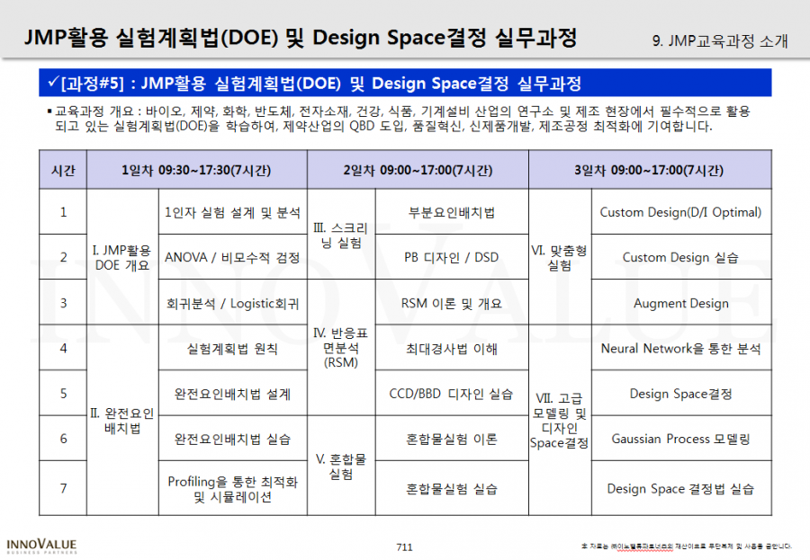Click the cell 'II. 완전요인 배치법'

tap(122, 420)
